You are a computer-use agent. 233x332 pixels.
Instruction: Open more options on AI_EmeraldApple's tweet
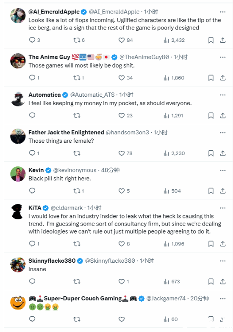click(x=222, y=12)
